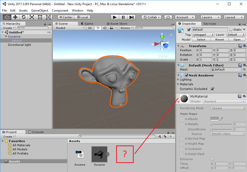Toggle Local handle rotation button

(x=82, y=17)
